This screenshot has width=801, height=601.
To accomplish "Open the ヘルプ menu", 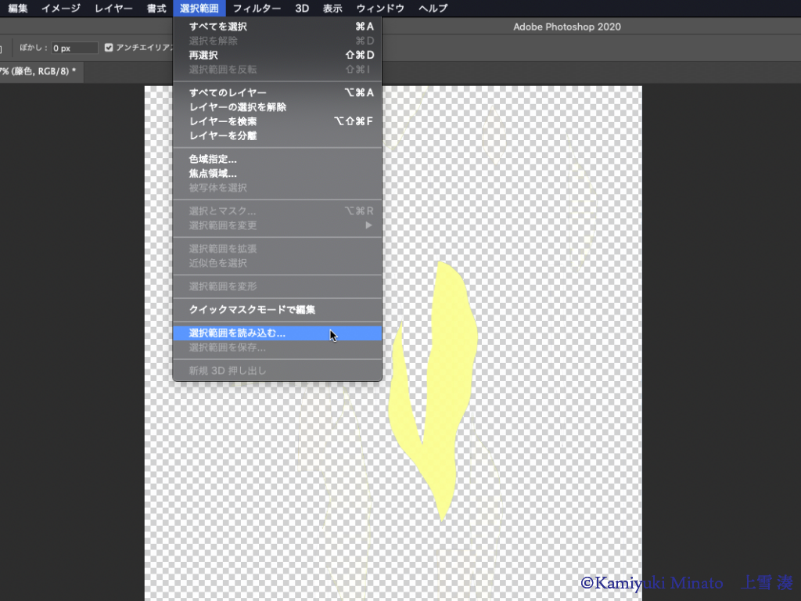I will pyautogui.click(x=433, y=9).
